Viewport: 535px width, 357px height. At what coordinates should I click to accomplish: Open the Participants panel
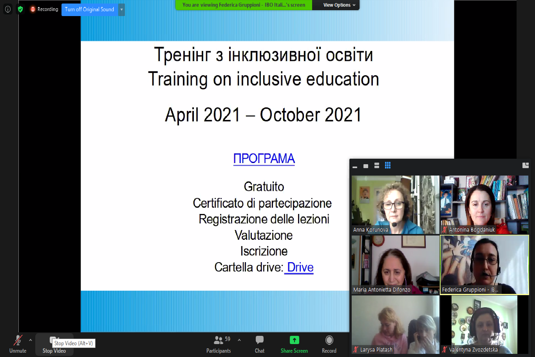pyautogui.click(x=219, y=344)
